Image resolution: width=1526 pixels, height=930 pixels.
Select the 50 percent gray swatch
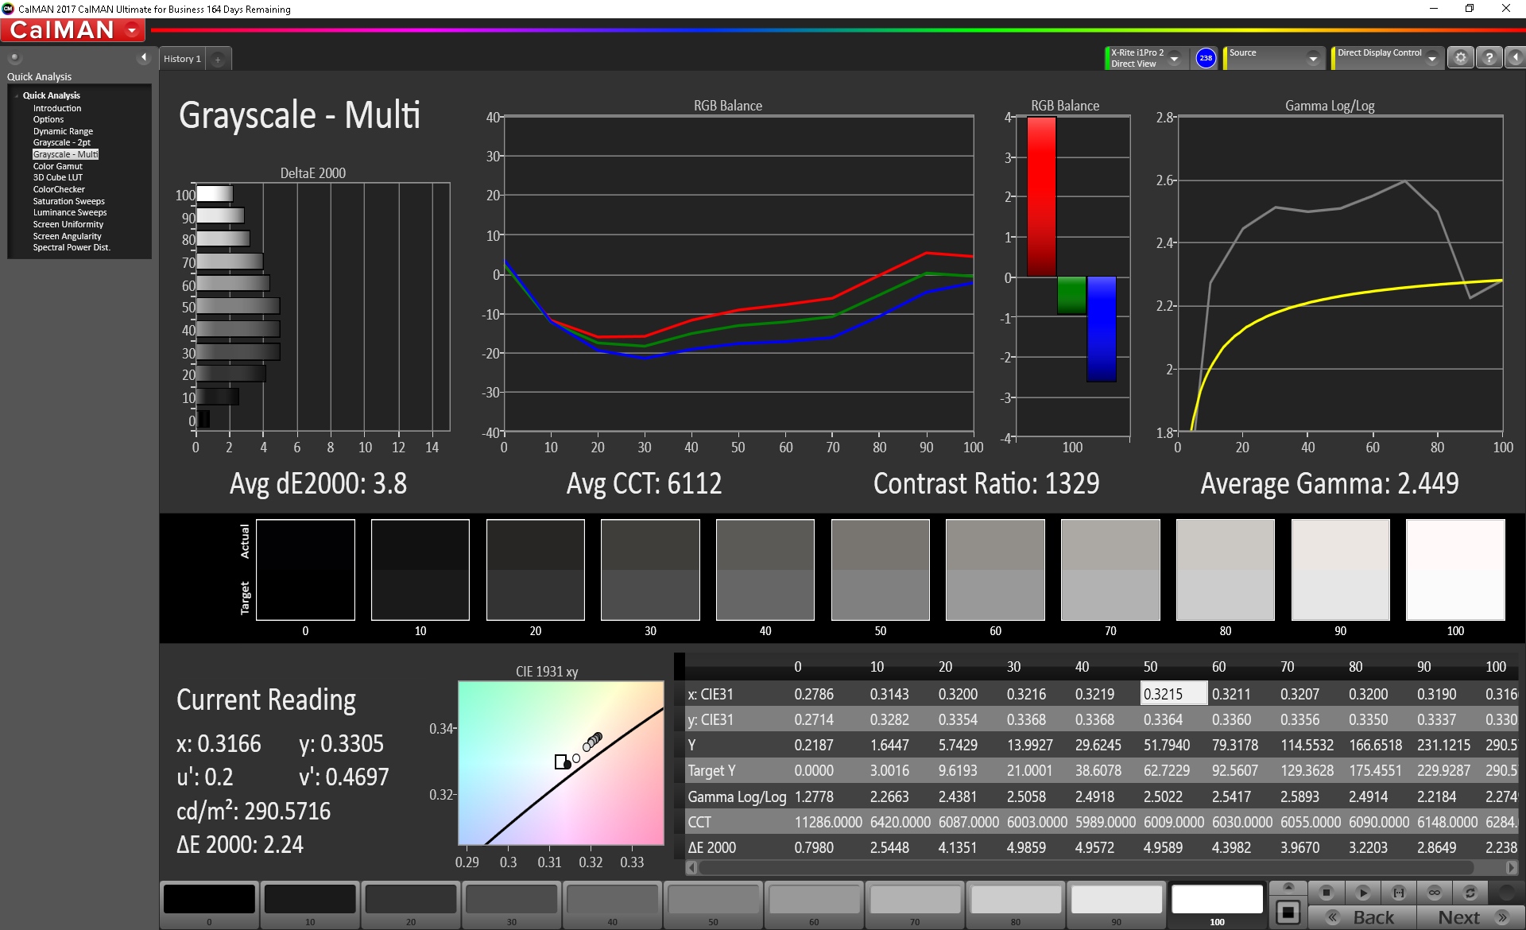(713, 901)
